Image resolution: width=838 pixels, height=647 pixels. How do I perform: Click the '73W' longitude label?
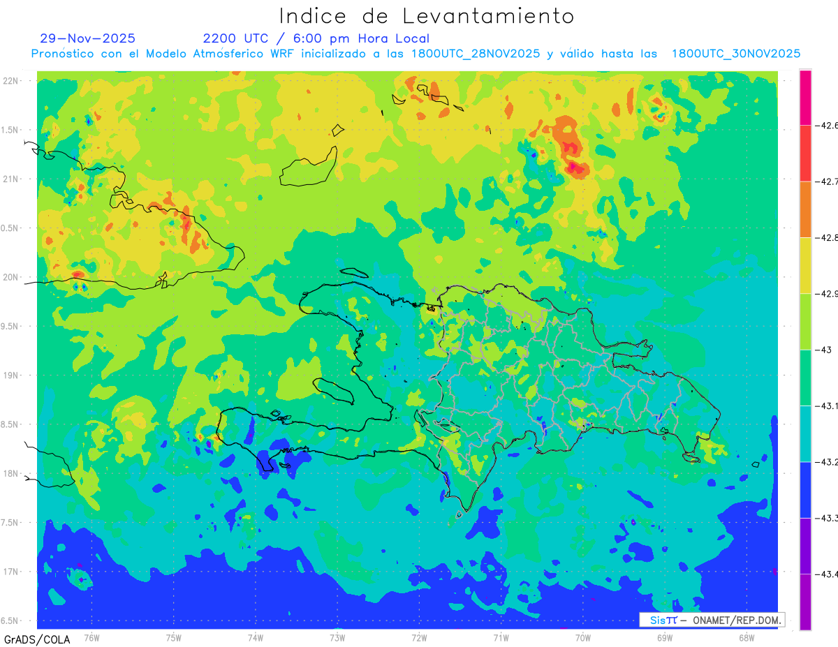point(337,637)
